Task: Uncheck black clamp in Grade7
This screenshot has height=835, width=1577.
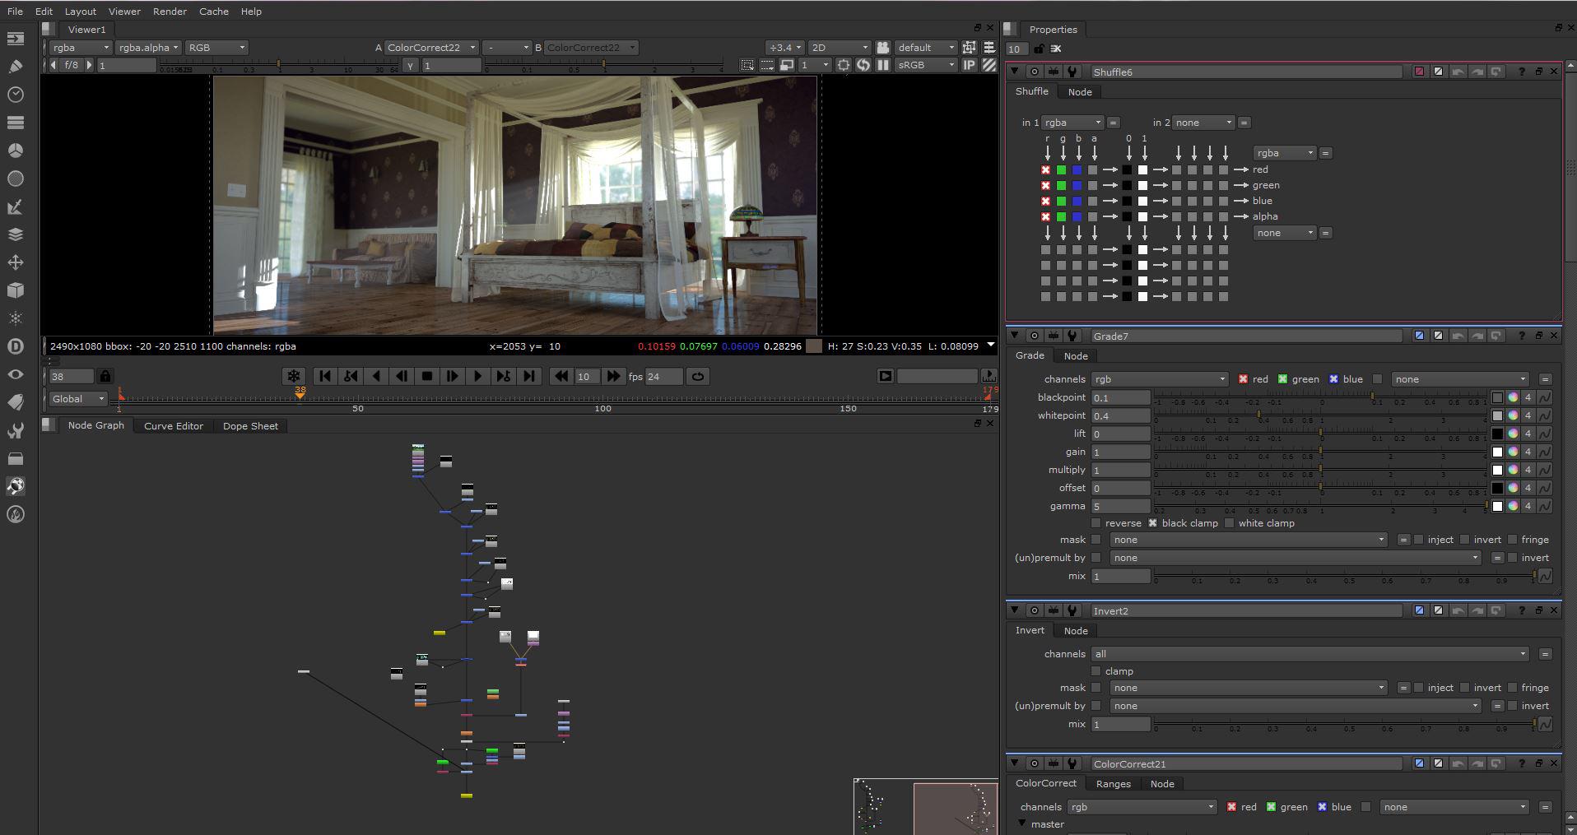Action: click(x=1152, y=523)
